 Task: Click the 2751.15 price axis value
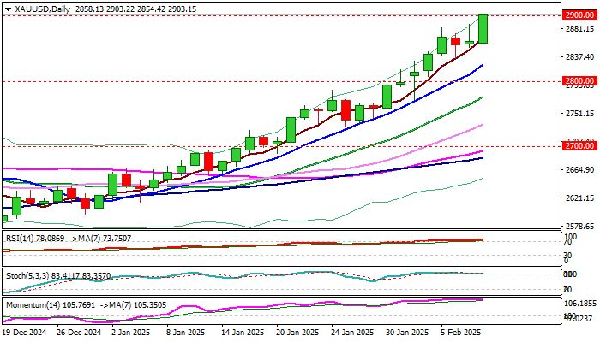(x=580, y=114)
